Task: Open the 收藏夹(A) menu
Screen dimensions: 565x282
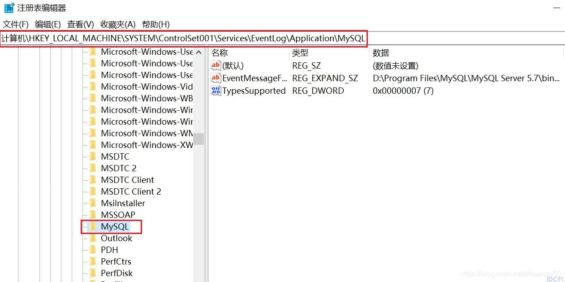Action: [x=118, y=24]
